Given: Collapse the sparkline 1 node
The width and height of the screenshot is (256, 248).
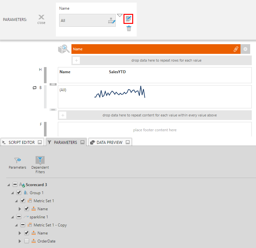Looking at the screenshot, I should pos(13,217).
